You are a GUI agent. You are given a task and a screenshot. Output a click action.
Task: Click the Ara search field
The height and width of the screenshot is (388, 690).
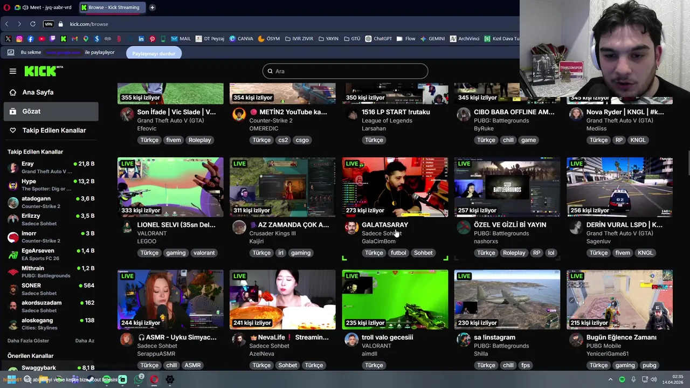pos(346,71)
